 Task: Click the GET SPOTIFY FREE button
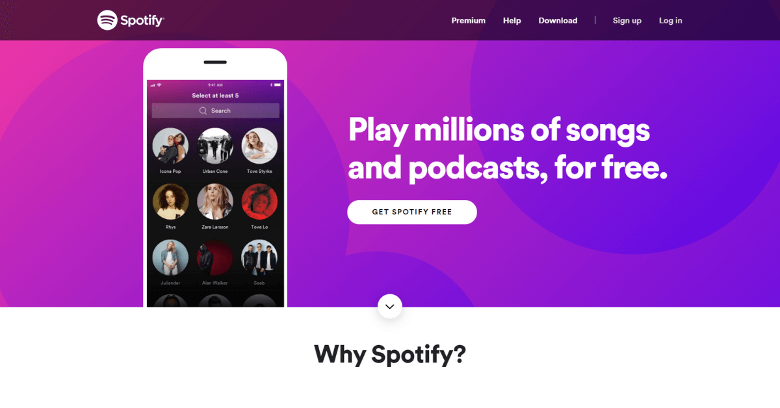click(412, 212)
